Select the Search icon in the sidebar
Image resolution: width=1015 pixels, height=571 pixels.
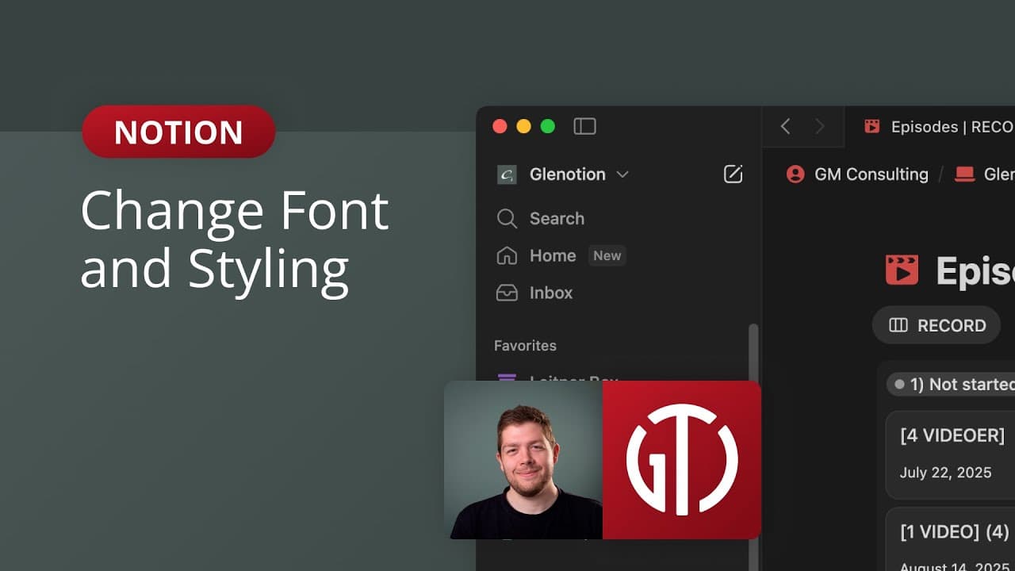(507, 219)
